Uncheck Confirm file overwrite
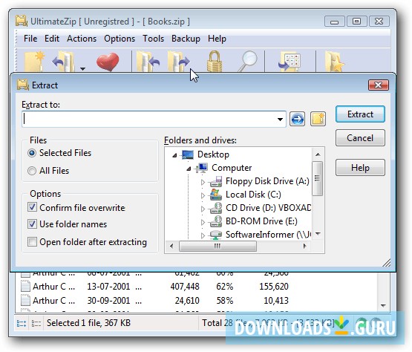Viewport: 412px width, 352px height. tap(33, 207)
